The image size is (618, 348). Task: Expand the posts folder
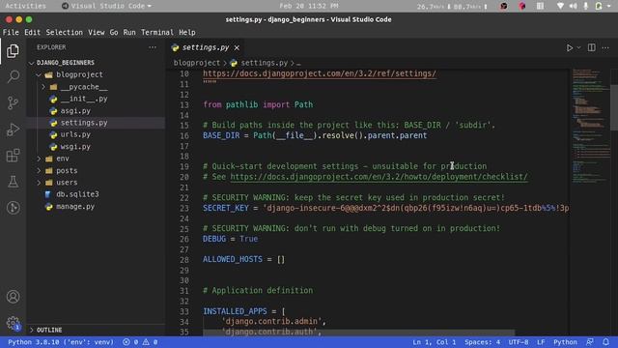[x=39, y=170]
